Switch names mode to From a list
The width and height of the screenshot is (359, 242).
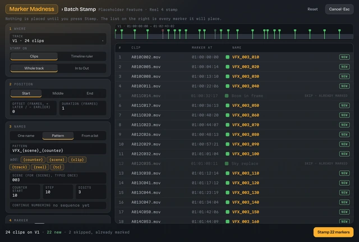(90, 136)
